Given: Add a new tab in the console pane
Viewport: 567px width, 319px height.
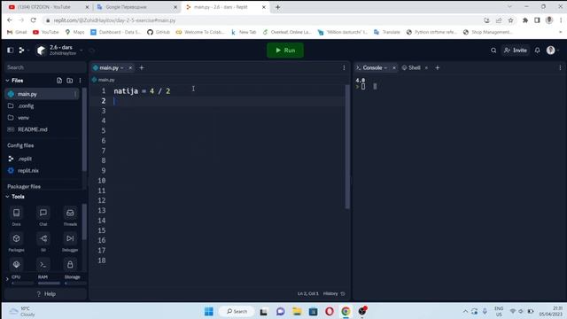Looking at the screenshot, I should 437,67.
